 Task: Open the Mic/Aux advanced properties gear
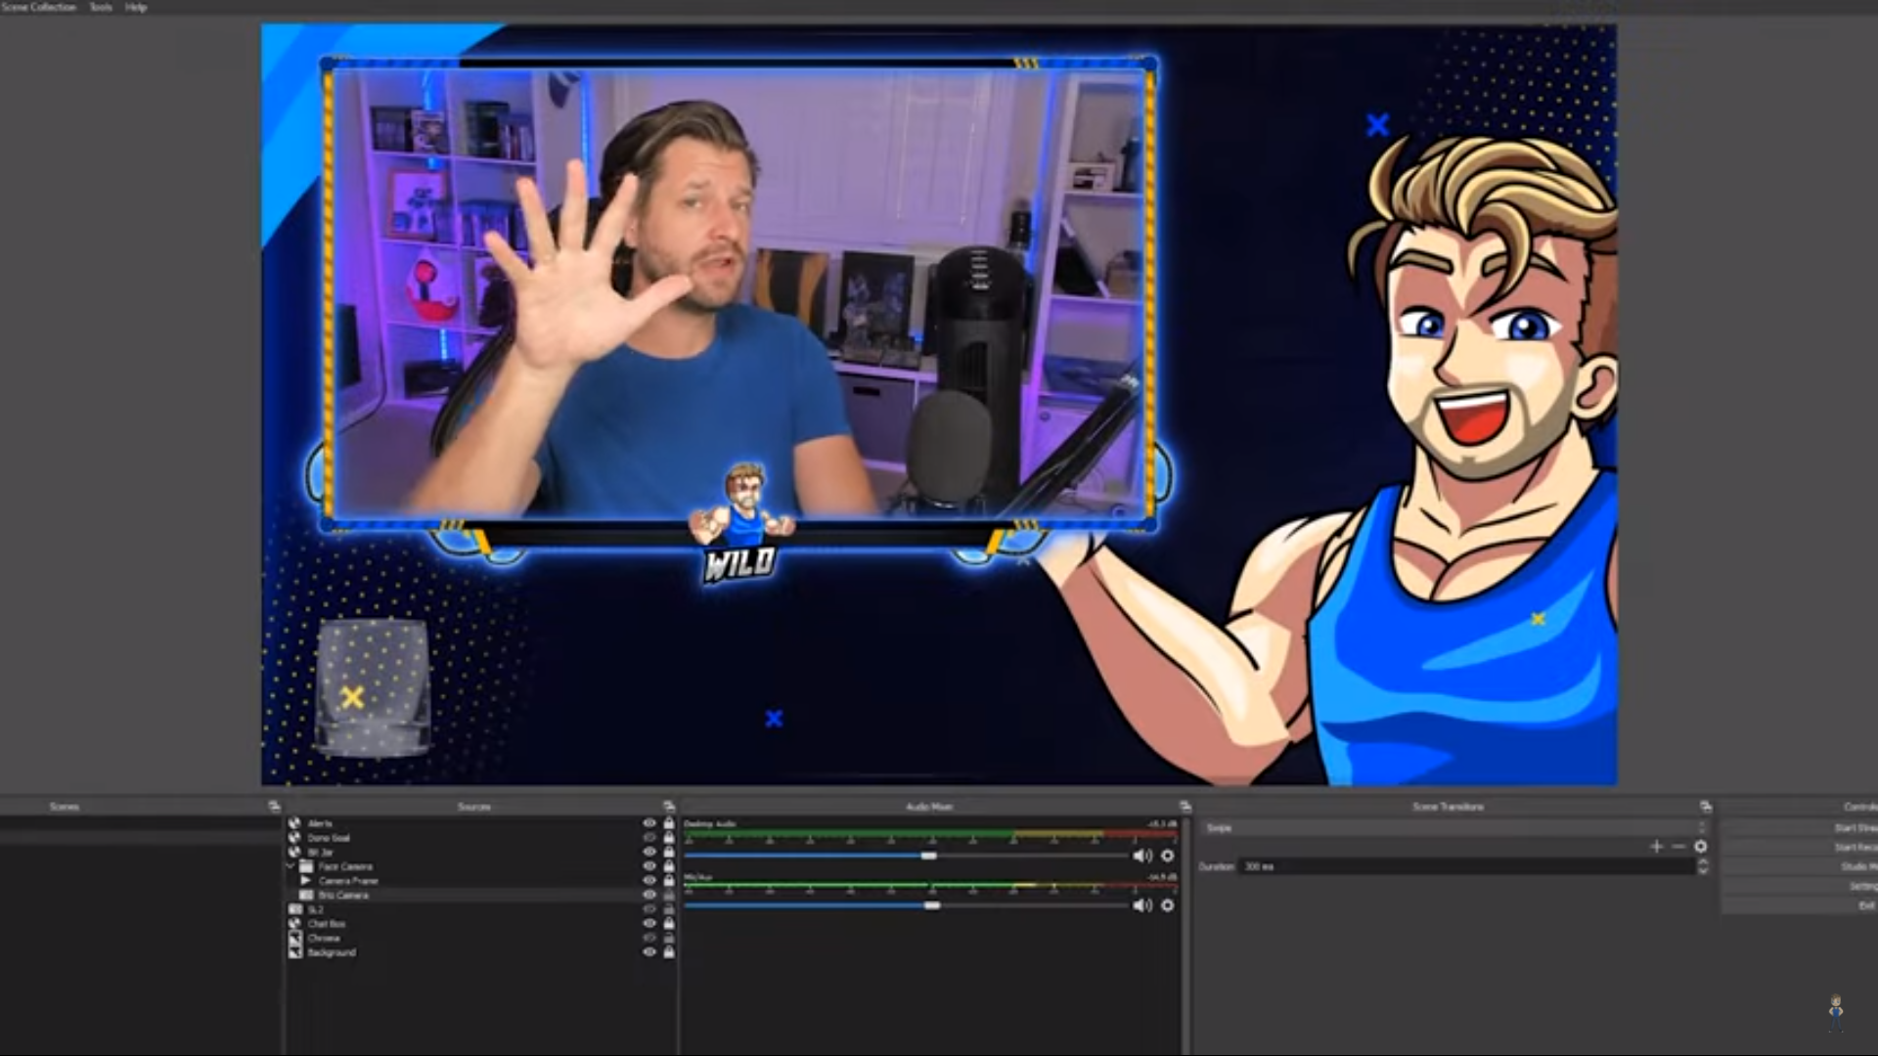point(1168,905)
